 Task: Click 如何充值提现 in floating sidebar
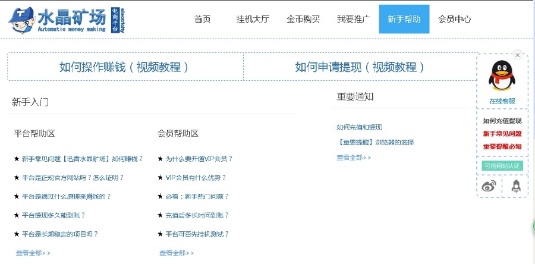(x=502, y=121)
